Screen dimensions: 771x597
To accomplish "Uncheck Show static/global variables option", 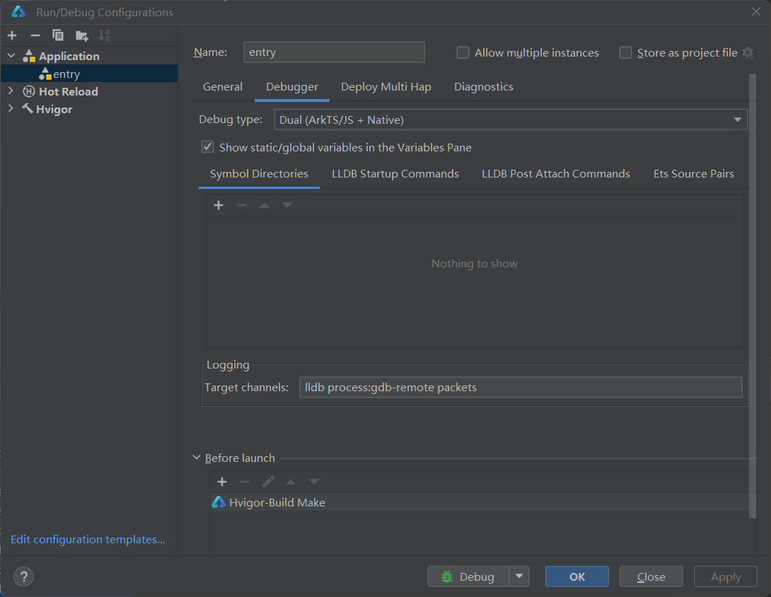I will coord(207,147).
